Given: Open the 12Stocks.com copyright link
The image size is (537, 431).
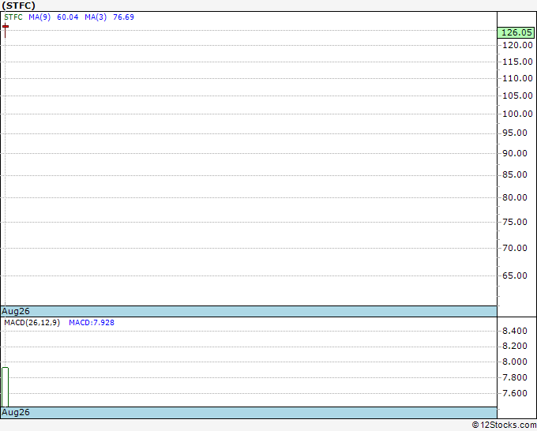Looking at the screenshot, I should click(x=504, y=425).
